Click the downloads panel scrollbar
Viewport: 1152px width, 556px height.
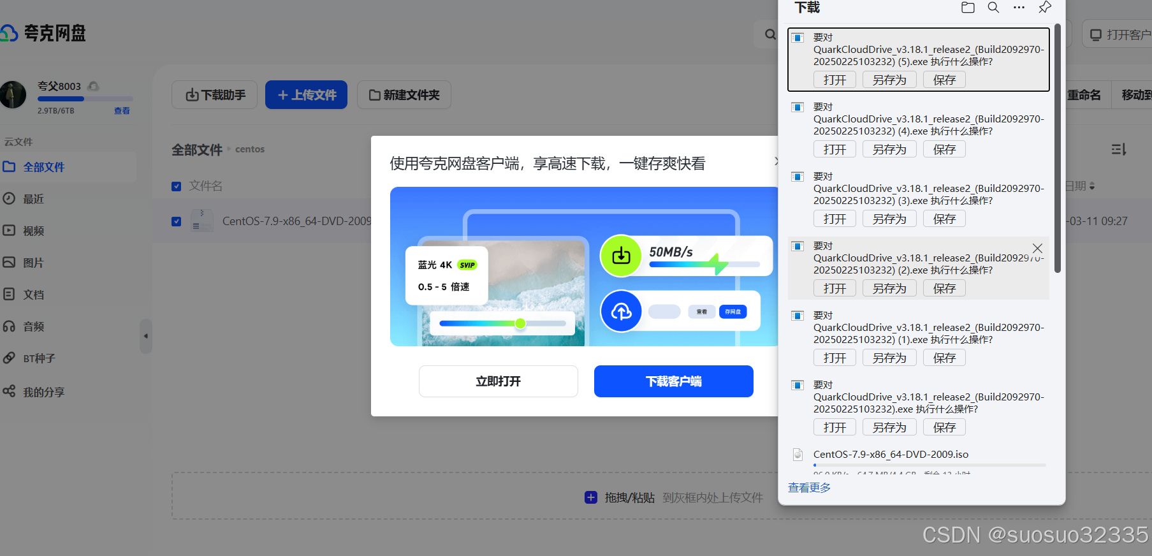(x=1058, y=148)
